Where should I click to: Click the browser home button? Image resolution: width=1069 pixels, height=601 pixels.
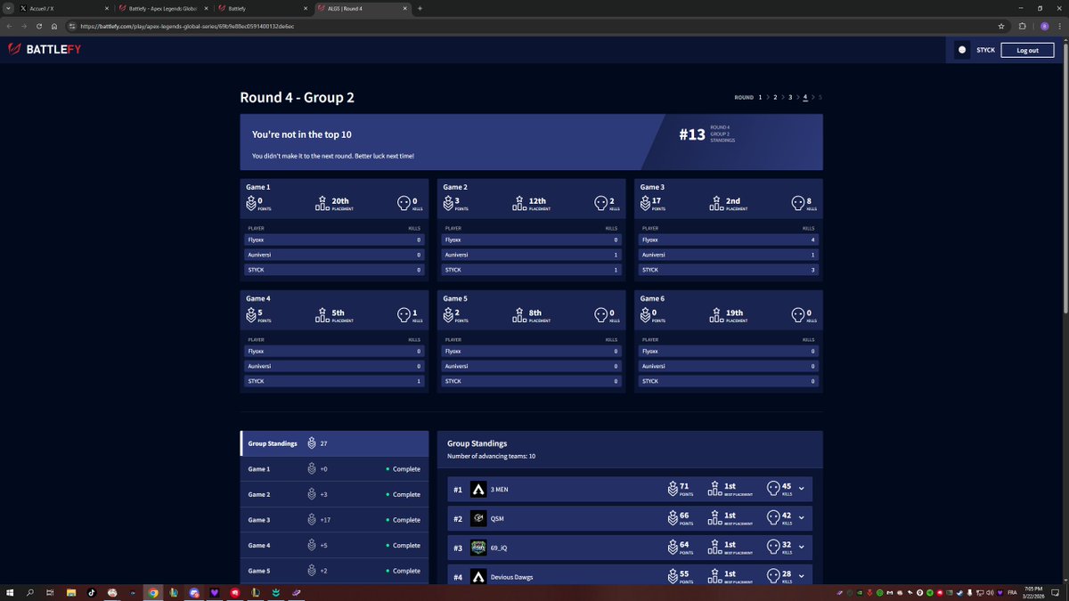click(x=53, y=26)
